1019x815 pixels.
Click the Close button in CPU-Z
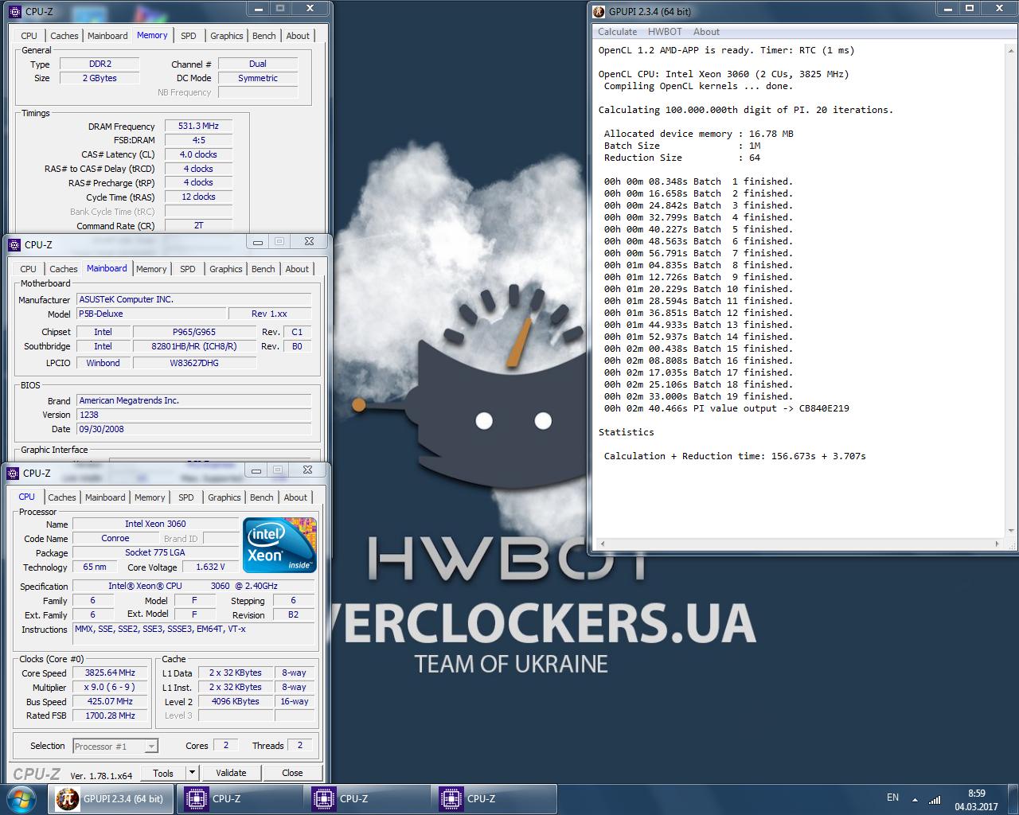point(292,773)
